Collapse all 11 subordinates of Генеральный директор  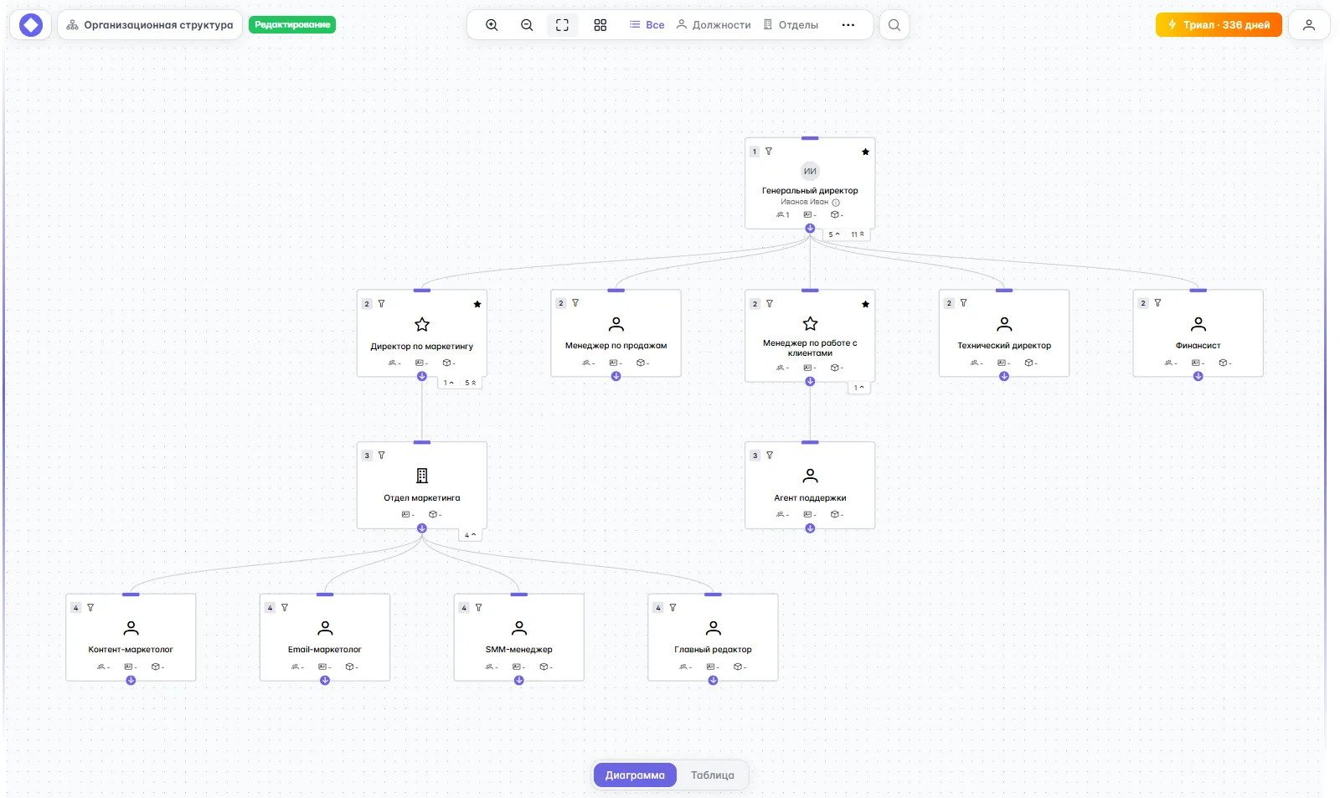tap(858, 234)
